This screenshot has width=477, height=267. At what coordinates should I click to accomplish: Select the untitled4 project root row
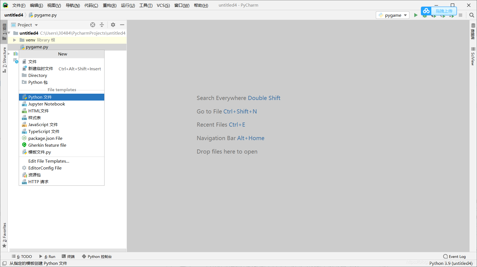(67, 33)
